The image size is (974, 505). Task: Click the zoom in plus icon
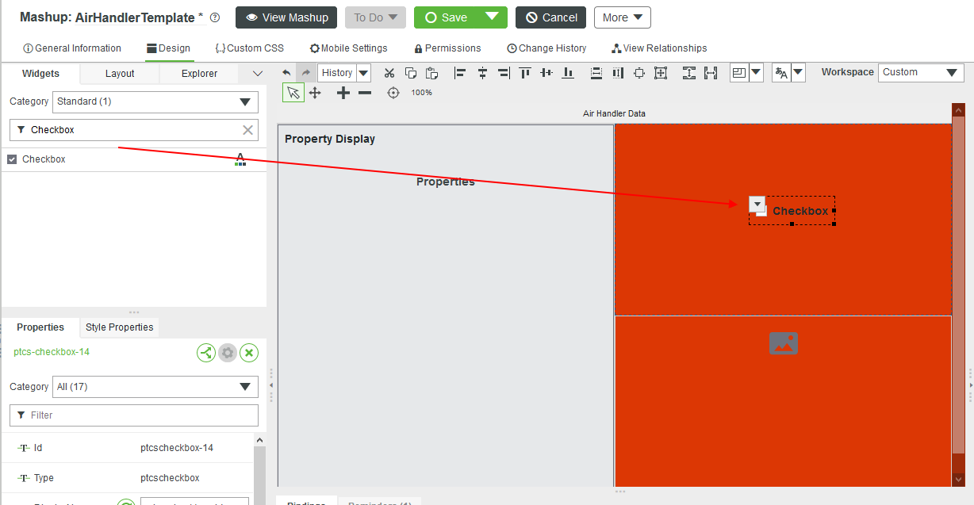[343, 93]
